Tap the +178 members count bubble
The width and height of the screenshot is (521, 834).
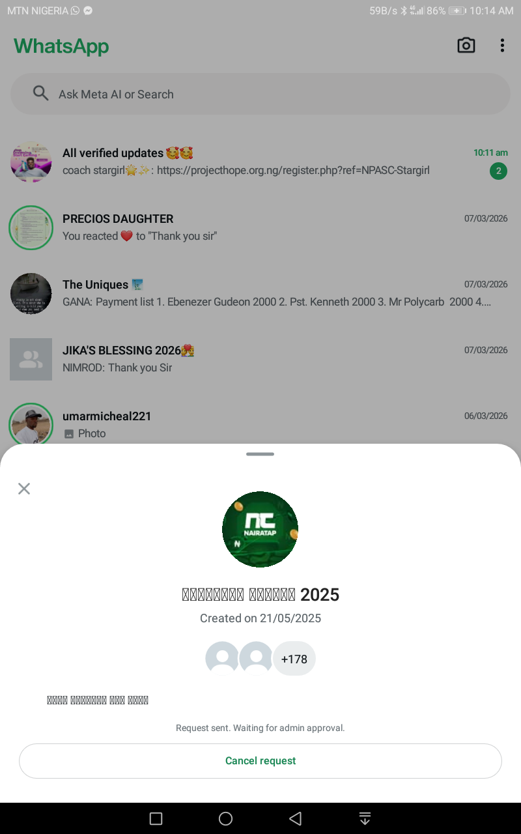294,659
